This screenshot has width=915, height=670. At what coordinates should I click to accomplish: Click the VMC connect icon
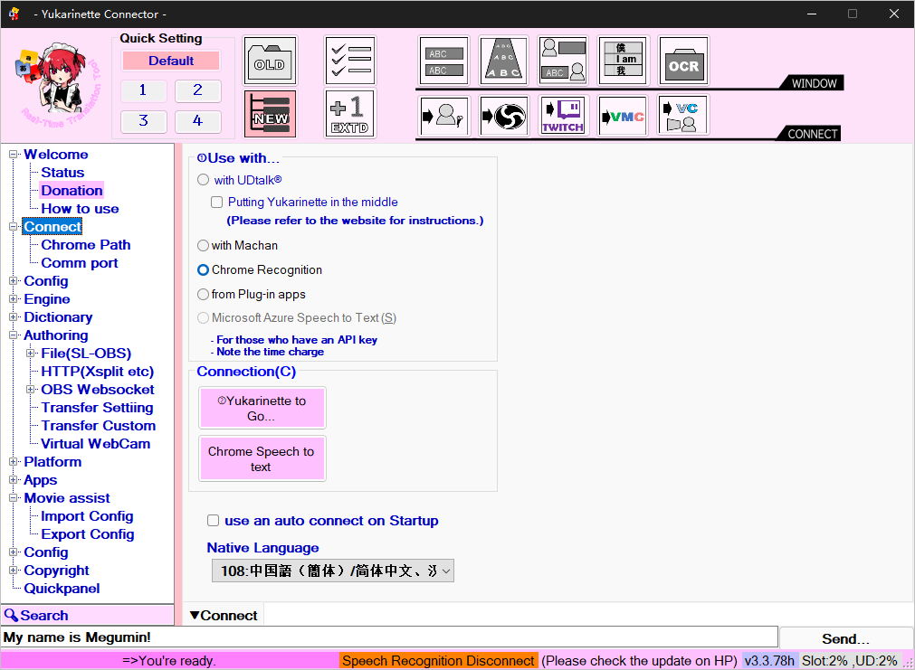(623, 116)
